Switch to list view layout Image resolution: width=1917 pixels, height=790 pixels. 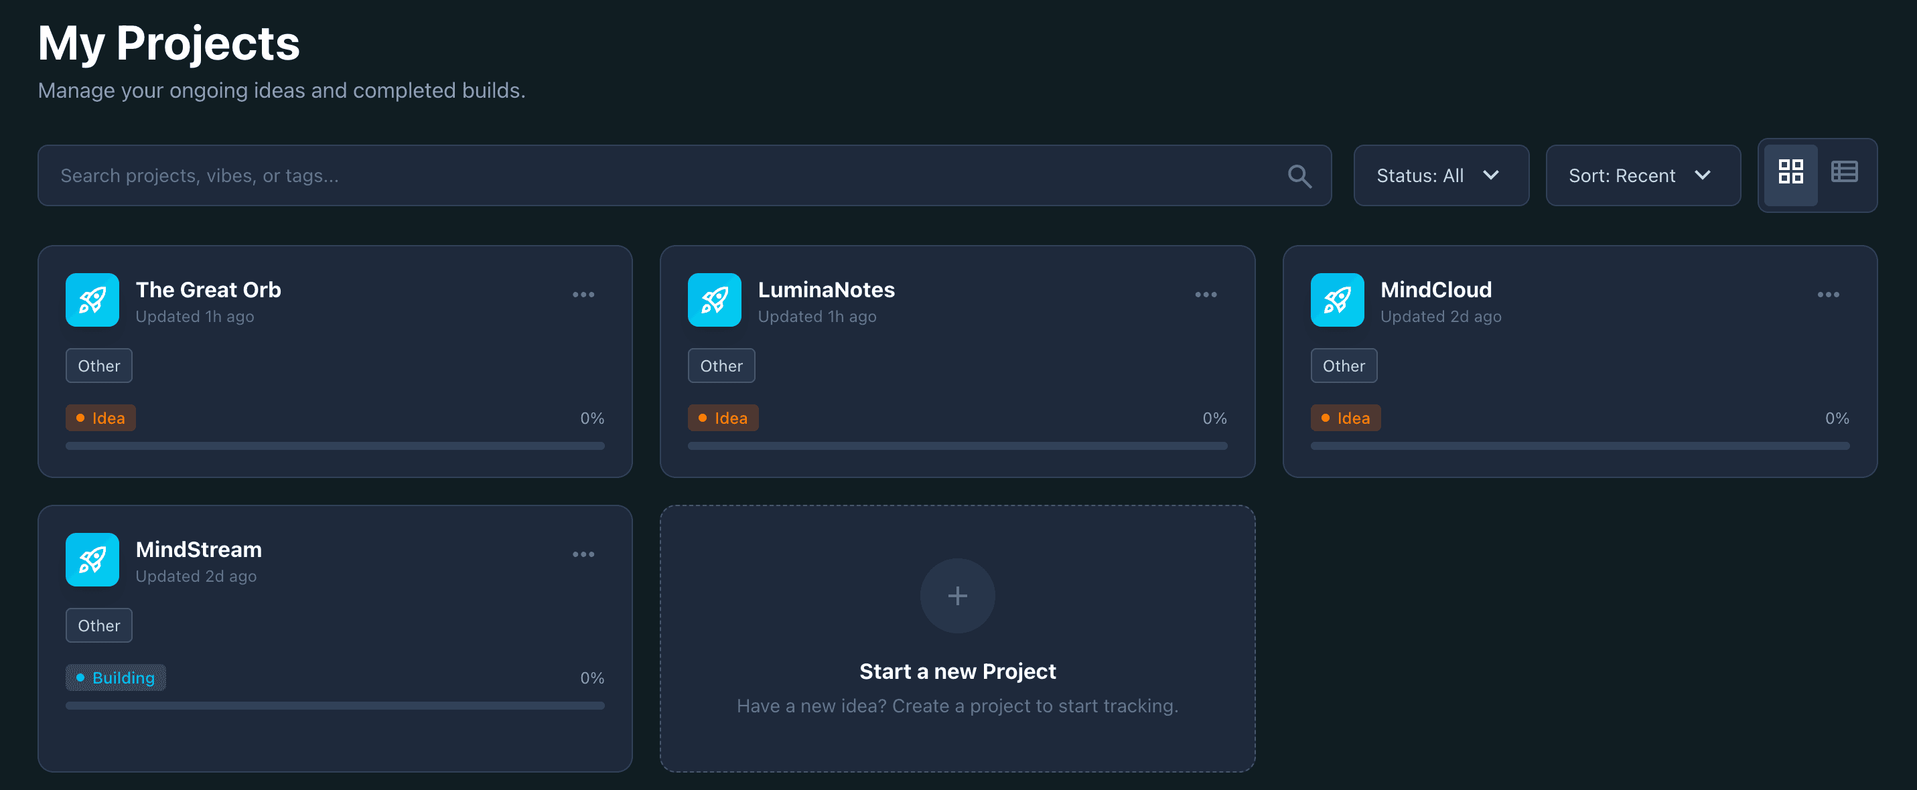(x=1845, y=173)
